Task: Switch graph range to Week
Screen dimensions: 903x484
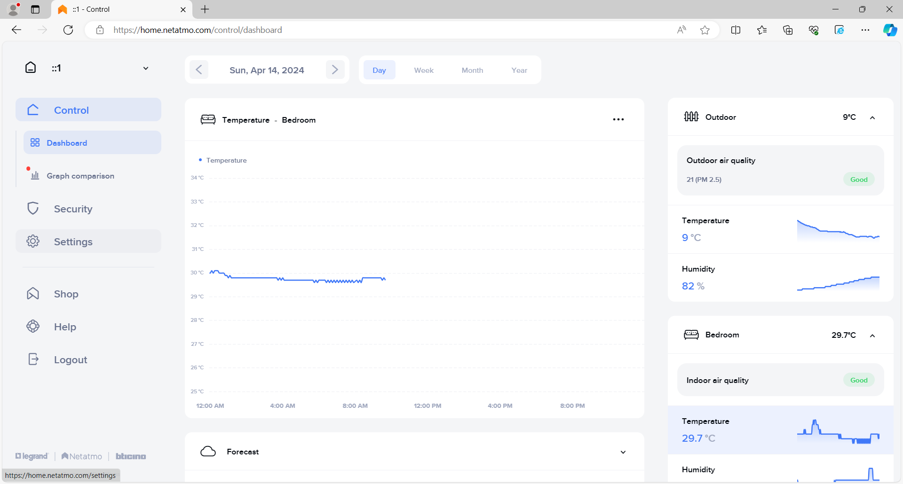Action: tap(423, 70)
